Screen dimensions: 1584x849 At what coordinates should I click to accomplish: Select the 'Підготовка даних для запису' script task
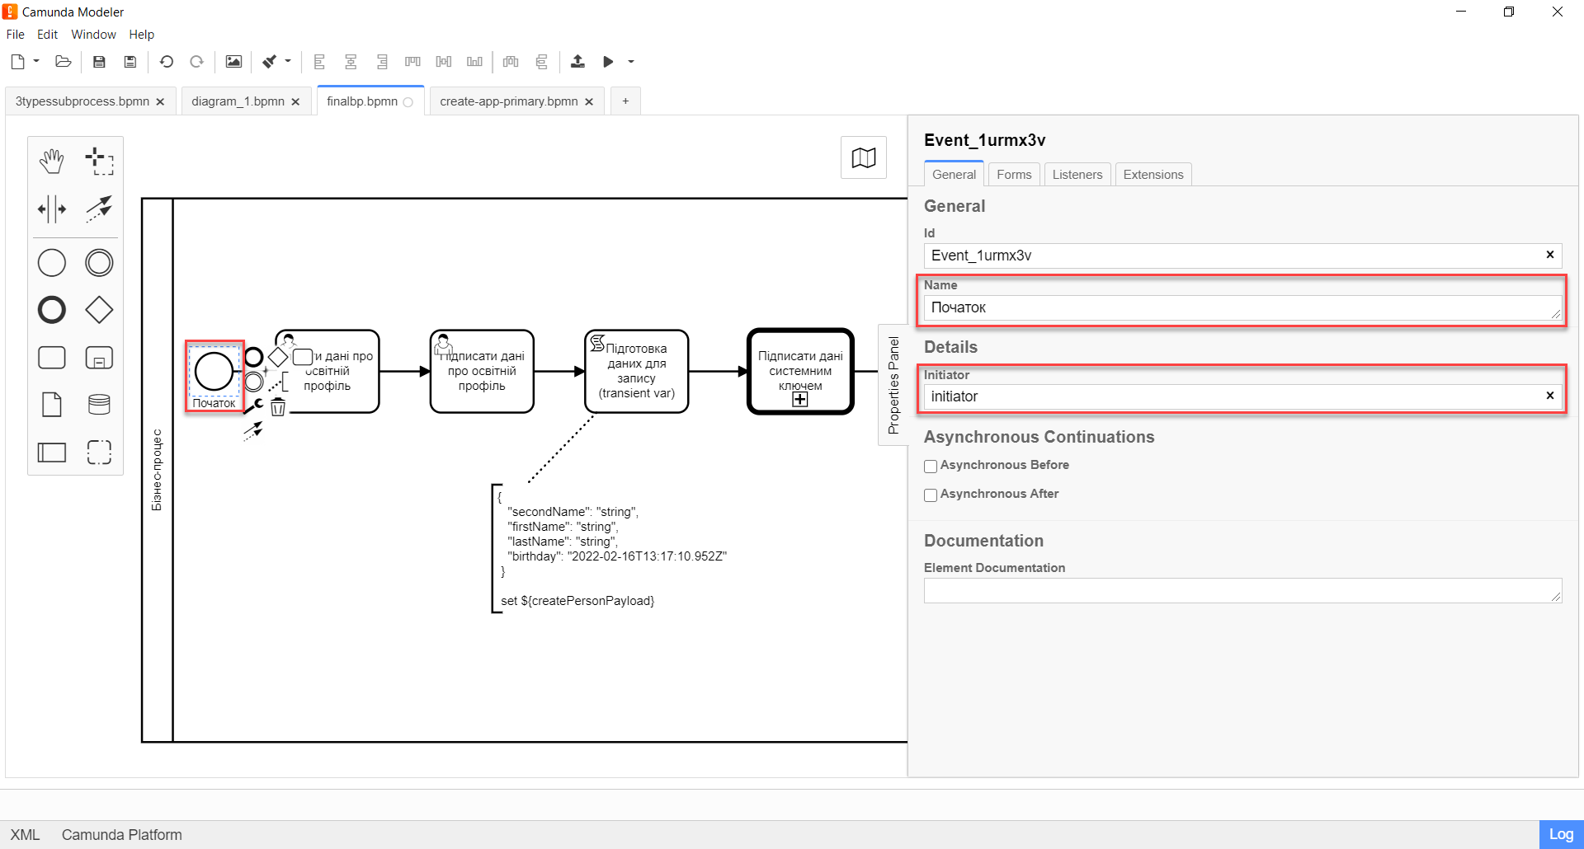pos(637,372)
